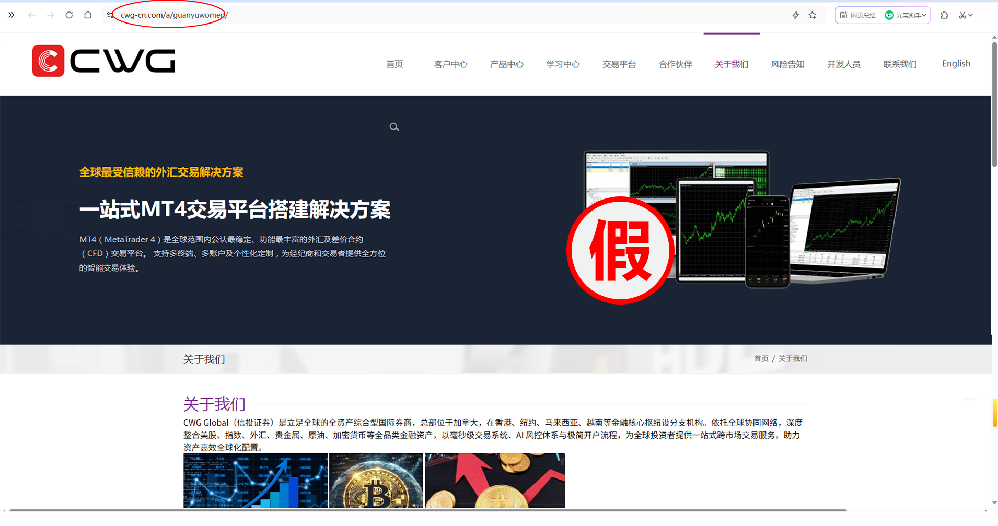Go back with the browser back arrow

coord(31,15)
